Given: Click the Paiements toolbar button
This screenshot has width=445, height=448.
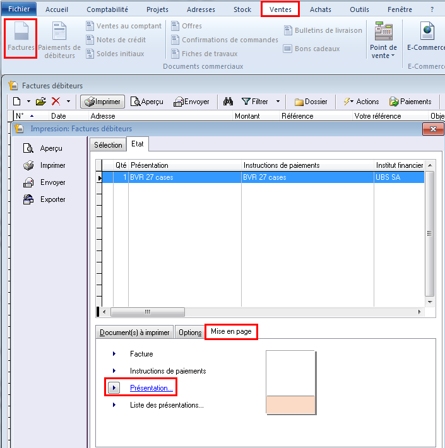Looking at the screenshot, I should pos(410,101).
